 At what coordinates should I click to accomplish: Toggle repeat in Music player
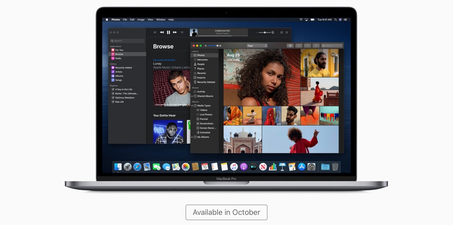(x=182, y=32)
